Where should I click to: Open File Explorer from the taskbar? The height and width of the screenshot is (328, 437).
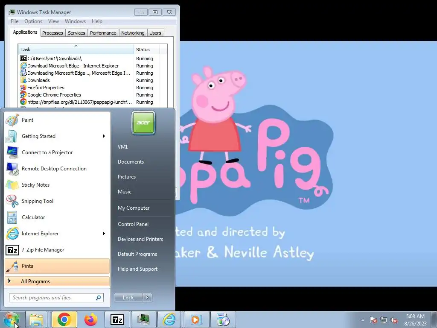36,319
